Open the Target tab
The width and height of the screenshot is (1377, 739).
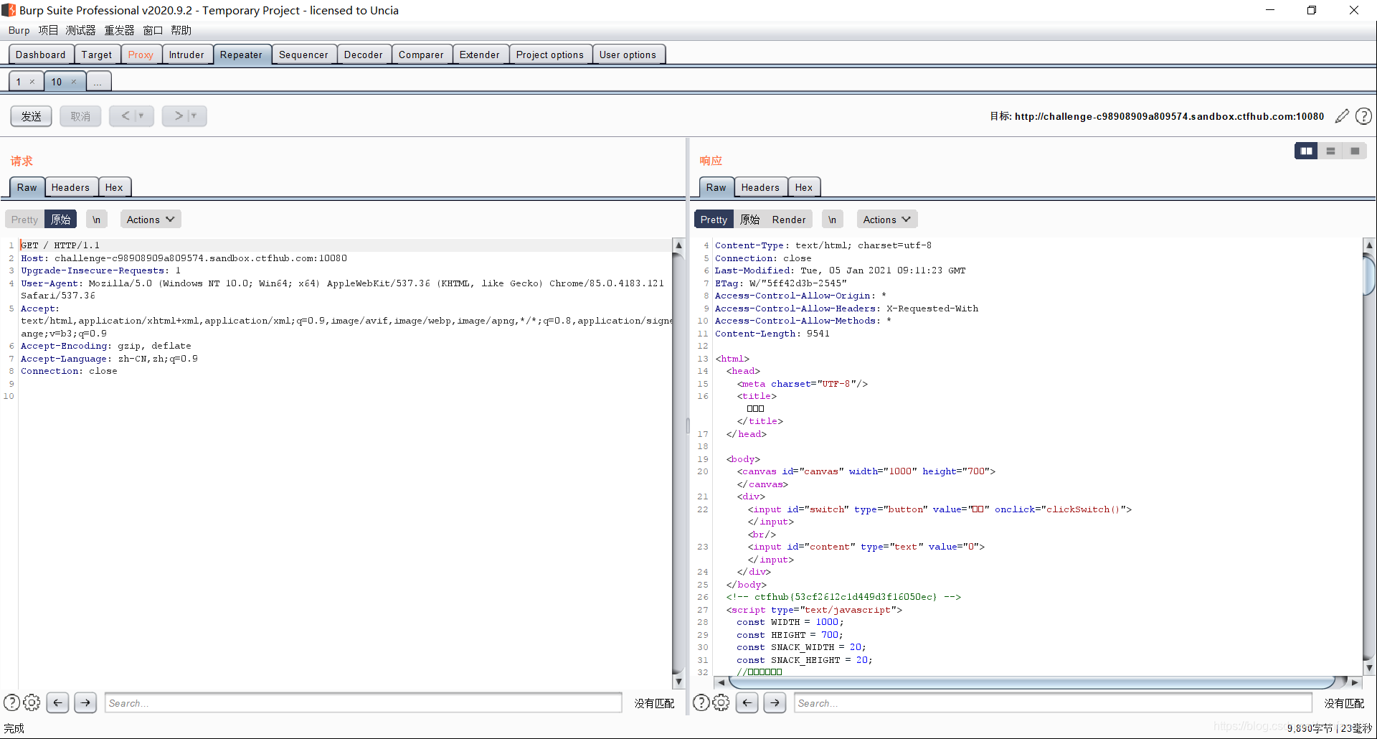(97, 55)
